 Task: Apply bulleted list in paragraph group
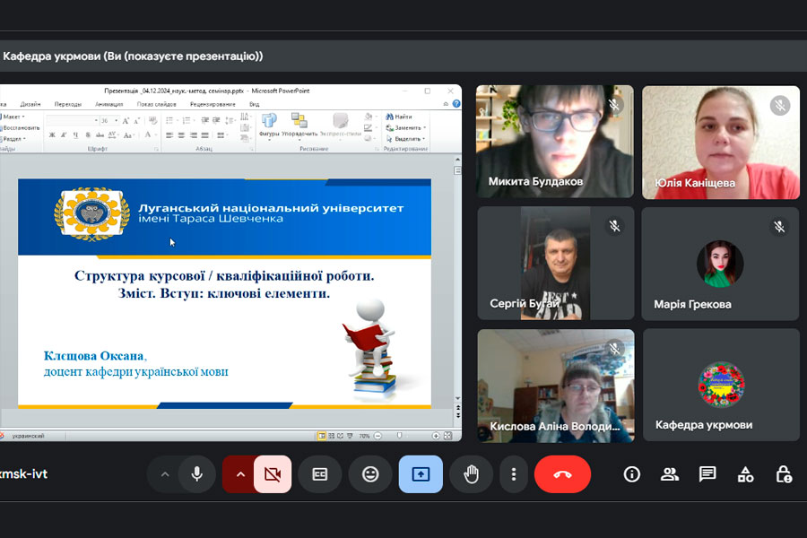pyautogui.click(x=171, y=120)
